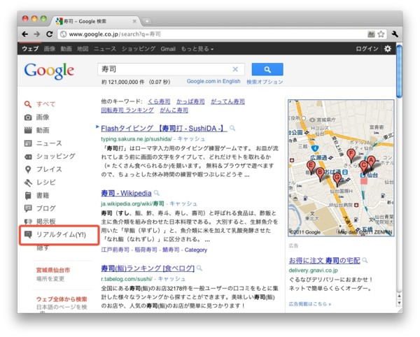The height and width of the screenshot is (337, 420).
Task: Open a new tab with plus button
Action: click(147, 21)
